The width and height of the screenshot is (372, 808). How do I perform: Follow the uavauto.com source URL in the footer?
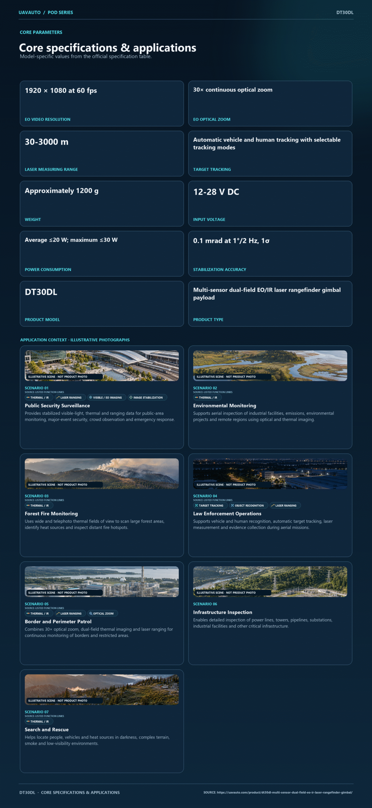(285, 792)
